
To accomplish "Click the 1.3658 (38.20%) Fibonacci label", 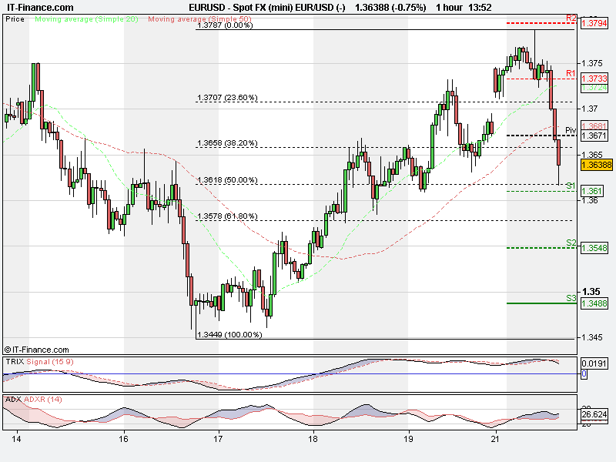I will coord(227,143).
